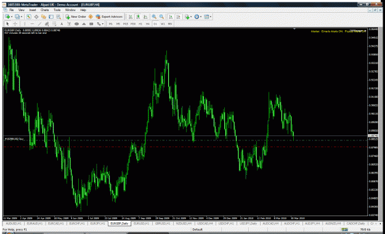Open the Templates icon
The width and height of the screenshot is (385, 234).
coord(206,17)
